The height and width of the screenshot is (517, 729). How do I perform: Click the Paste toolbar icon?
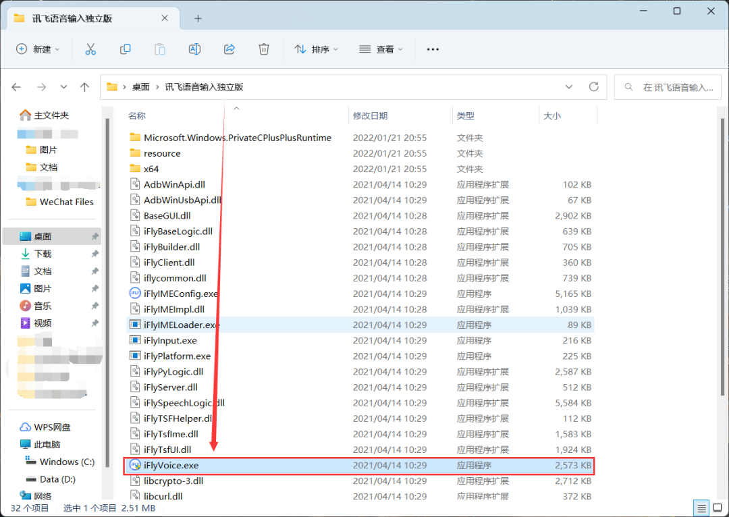(x=160, y=49)
